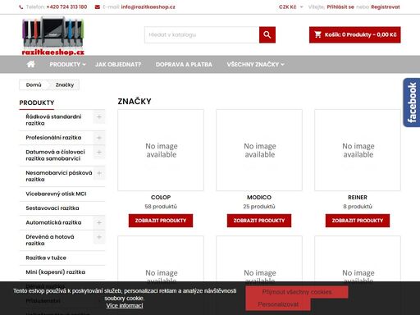Screen dimensions: 420x315
Task: Open REINER brand image placeholder
Action: tap(358, 150)
